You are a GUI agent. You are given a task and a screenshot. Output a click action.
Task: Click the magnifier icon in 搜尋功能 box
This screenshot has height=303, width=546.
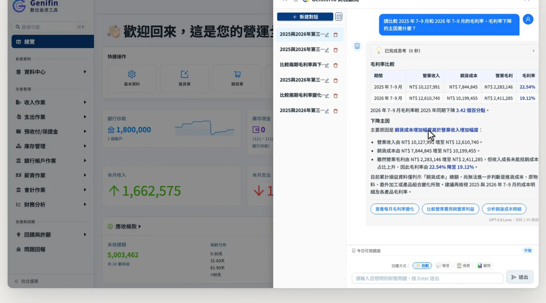[x=18, y=27]
